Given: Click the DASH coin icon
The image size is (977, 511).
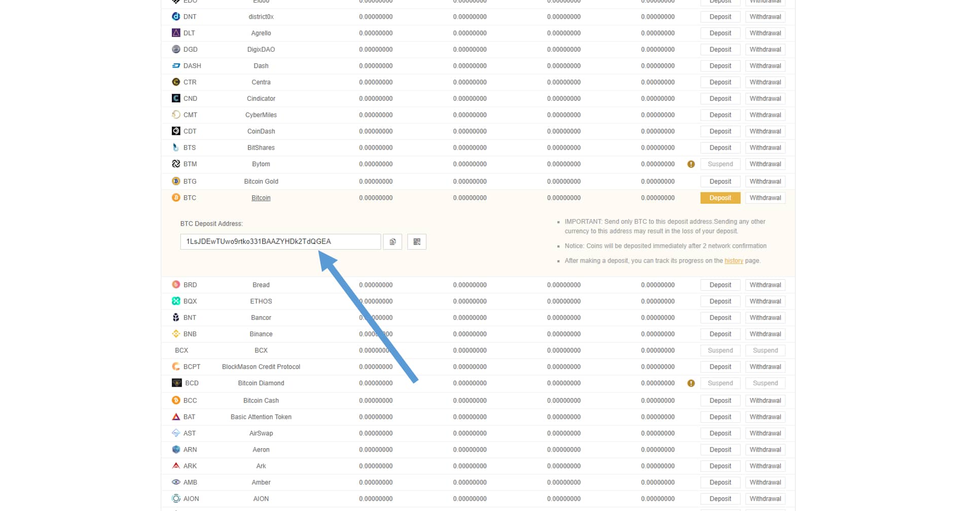Looking at the screenshot, I should pos(176,66).
